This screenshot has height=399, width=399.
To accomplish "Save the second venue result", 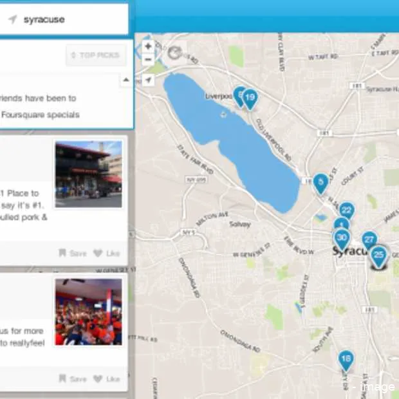I will pyautogui.click(x=71, y=378).
